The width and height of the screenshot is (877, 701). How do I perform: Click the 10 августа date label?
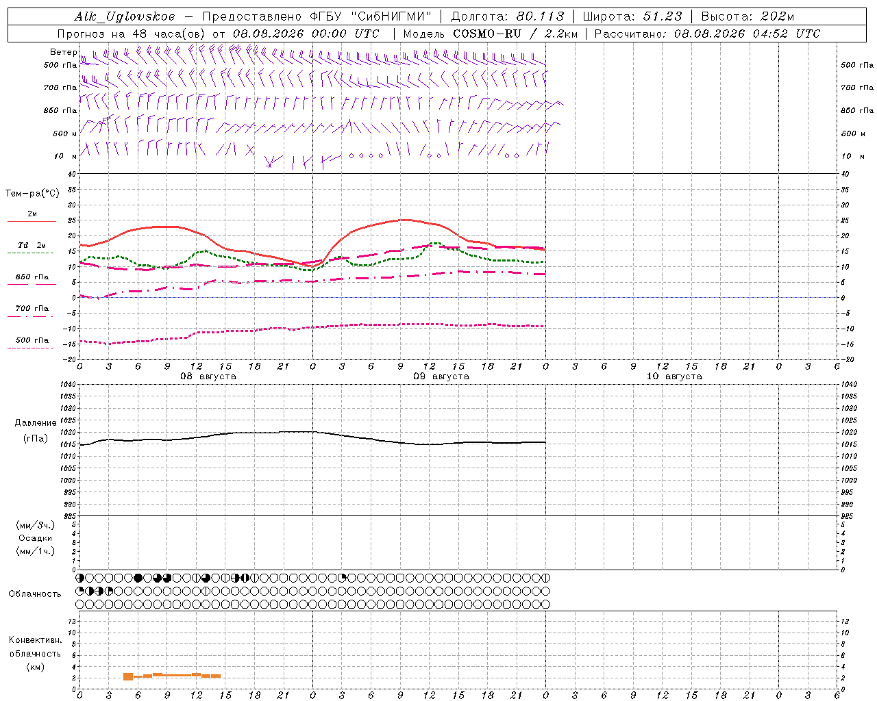click(674, 377)
